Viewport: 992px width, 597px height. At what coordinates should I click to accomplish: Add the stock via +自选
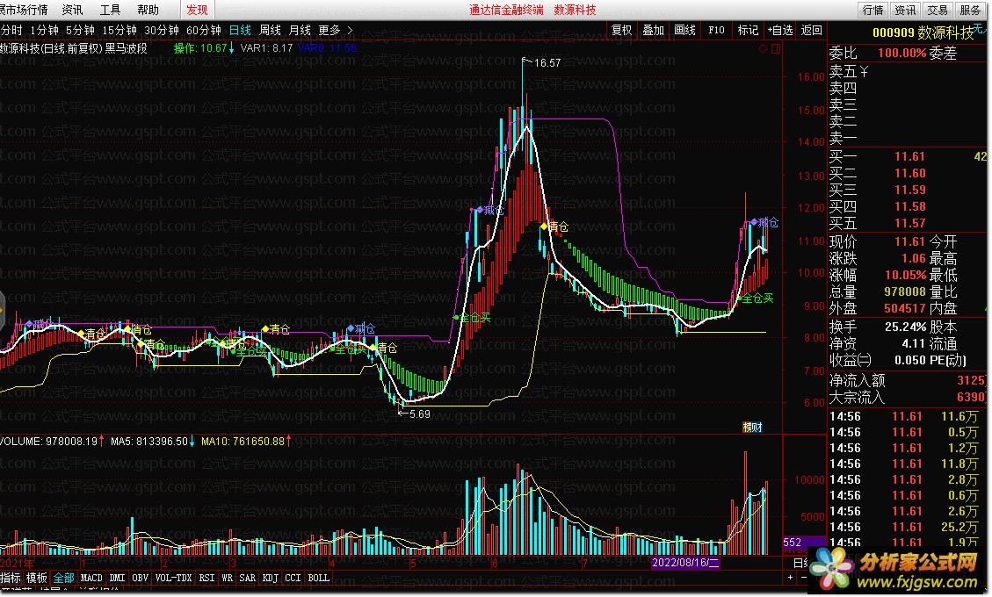(x=780, y=31)
